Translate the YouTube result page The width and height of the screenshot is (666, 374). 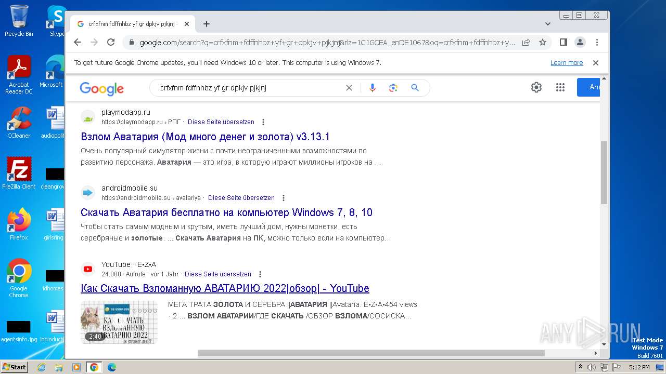[x=218, y=274]
